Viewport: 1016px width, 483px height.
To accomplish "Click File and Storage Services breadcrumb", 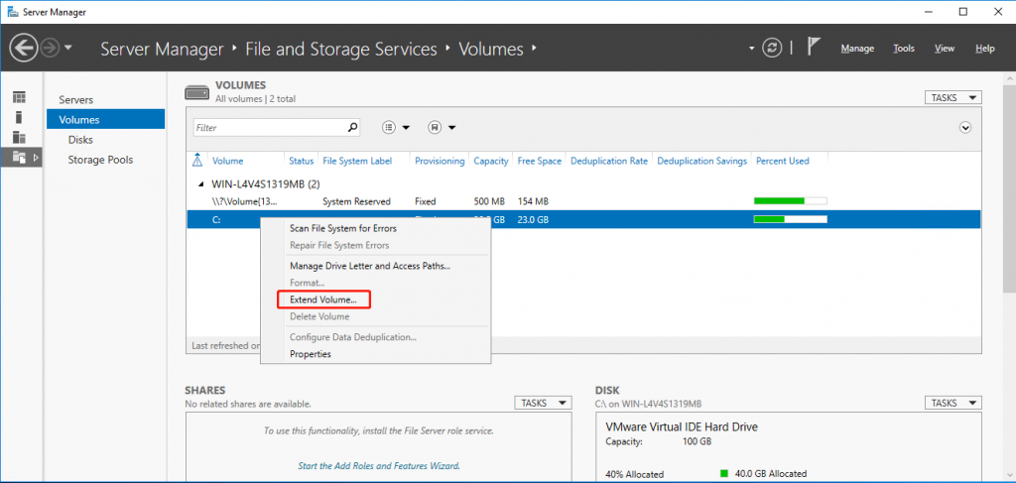I will click(341, 49).
